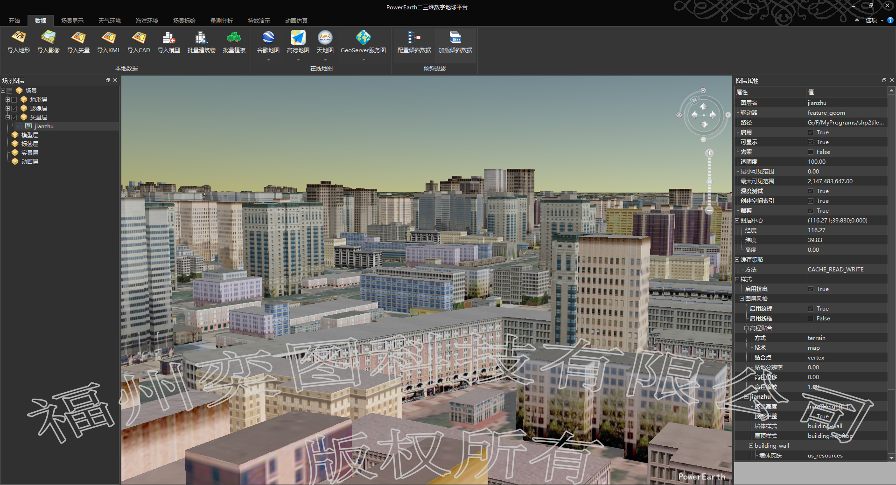Select the 动画层 tree item

point(29,162)
